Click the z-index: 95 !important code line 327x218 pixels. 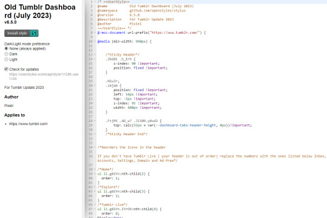point(137,103)
